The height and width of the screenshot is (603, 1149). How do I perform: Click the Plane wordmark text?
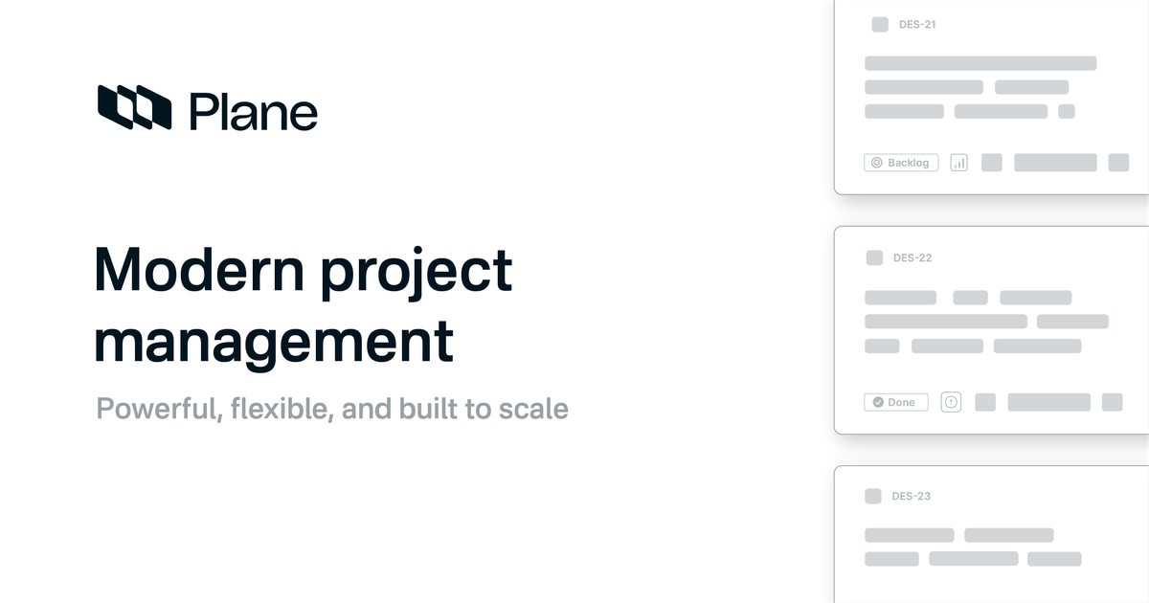click(254, 112)
